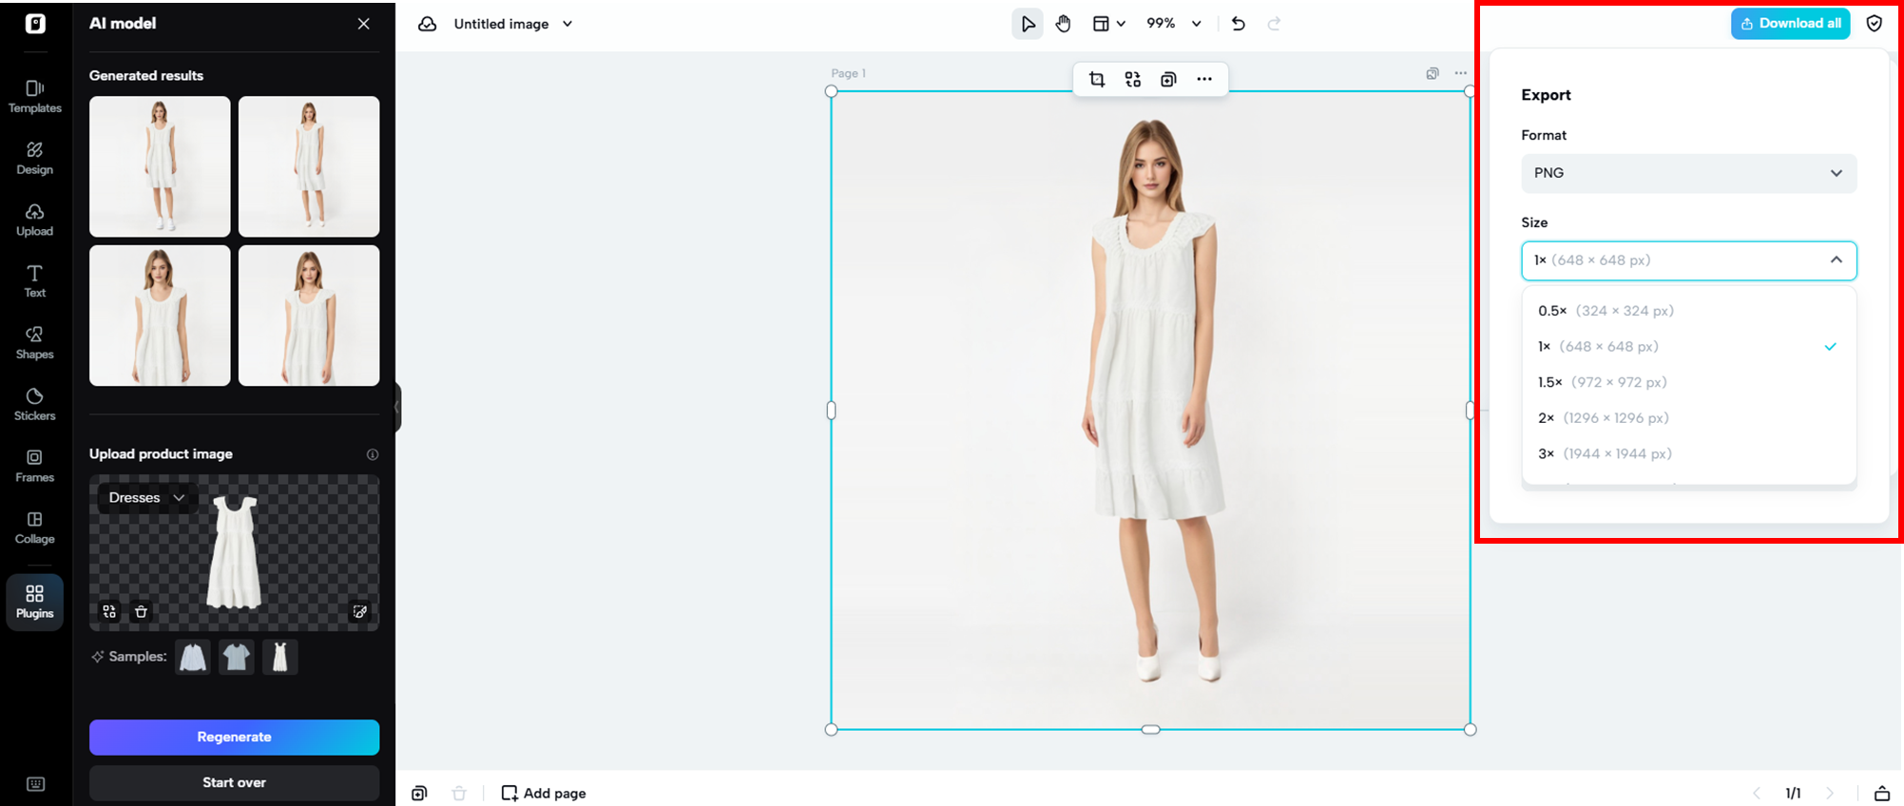Open the Text sidebar panel
The width and height of the screenshot is (1904, 806).
pyautogui.click(x=35, y=281)
